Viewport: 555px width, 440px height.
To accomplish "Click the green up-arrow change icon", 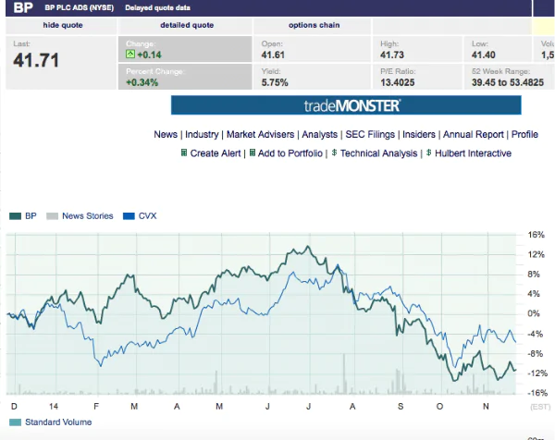I will tap(130, 55).
